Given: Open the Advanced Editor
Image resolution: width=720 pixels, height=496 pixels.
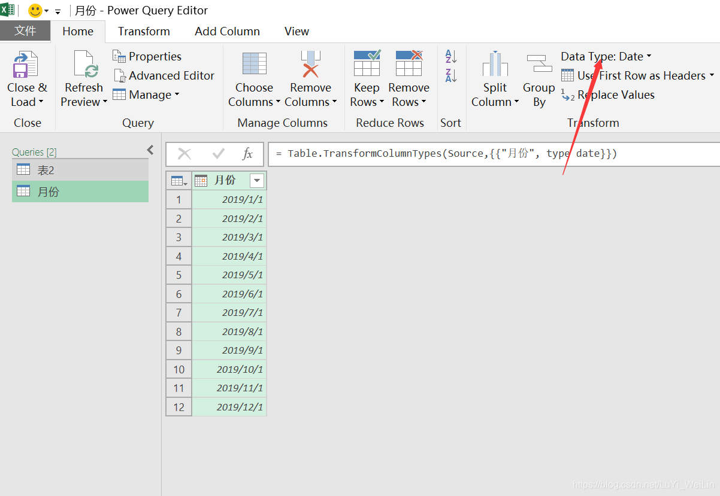Looking at the screenshot, I should click(164, 75).
